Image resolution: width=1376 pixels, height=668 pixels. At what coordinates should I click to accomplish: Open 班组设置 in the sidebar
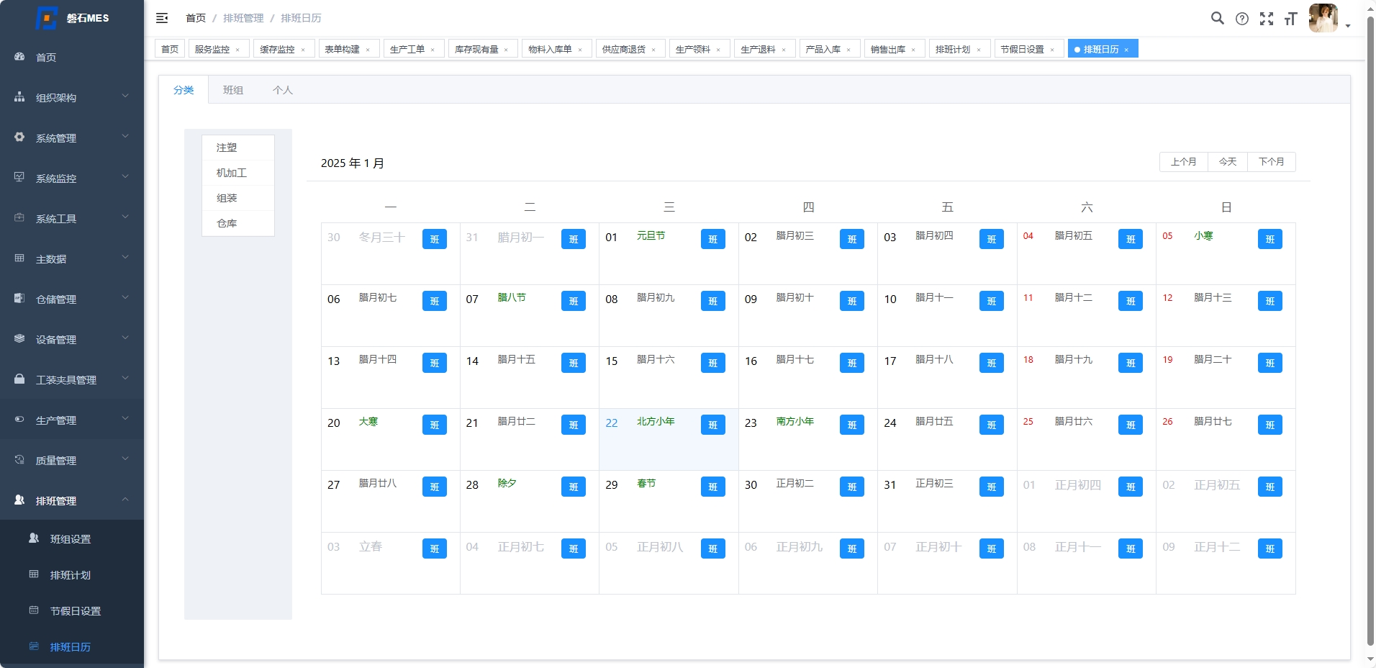tap(72, 538)
